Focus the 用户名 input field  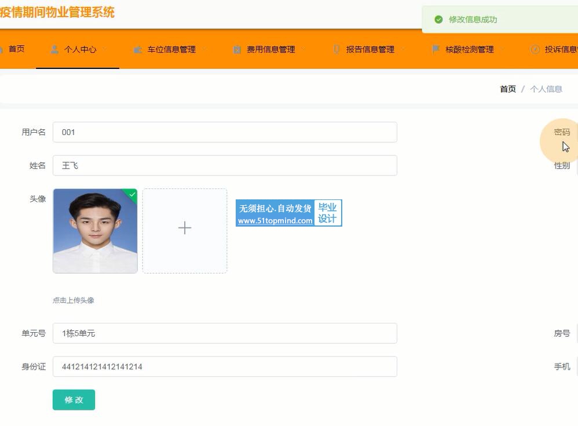(x=225, y=132)
